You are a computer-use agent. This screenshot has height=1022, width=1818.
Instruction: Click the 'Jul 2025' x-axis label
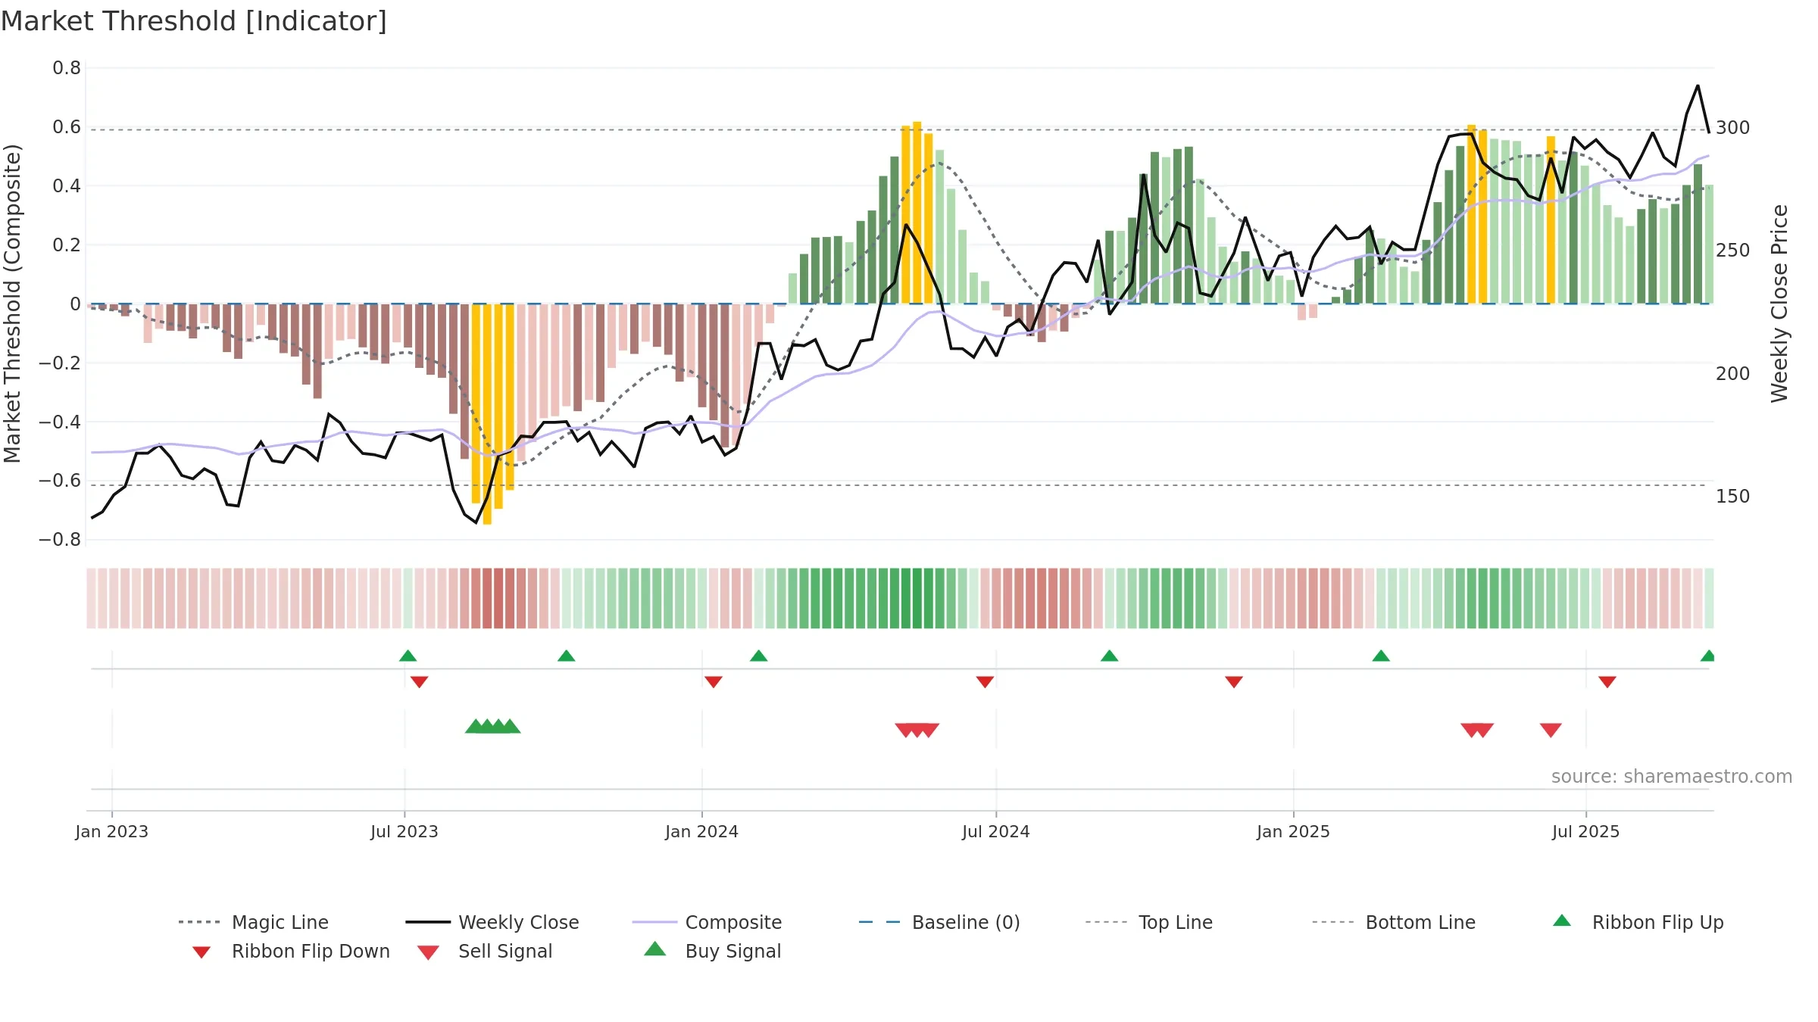point(1586,831)
